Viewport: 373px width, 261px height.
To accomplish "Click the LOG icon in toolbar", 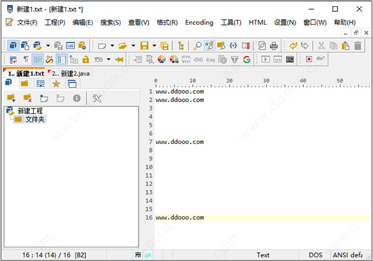I will pyautogui.click(x=70, y=45).
